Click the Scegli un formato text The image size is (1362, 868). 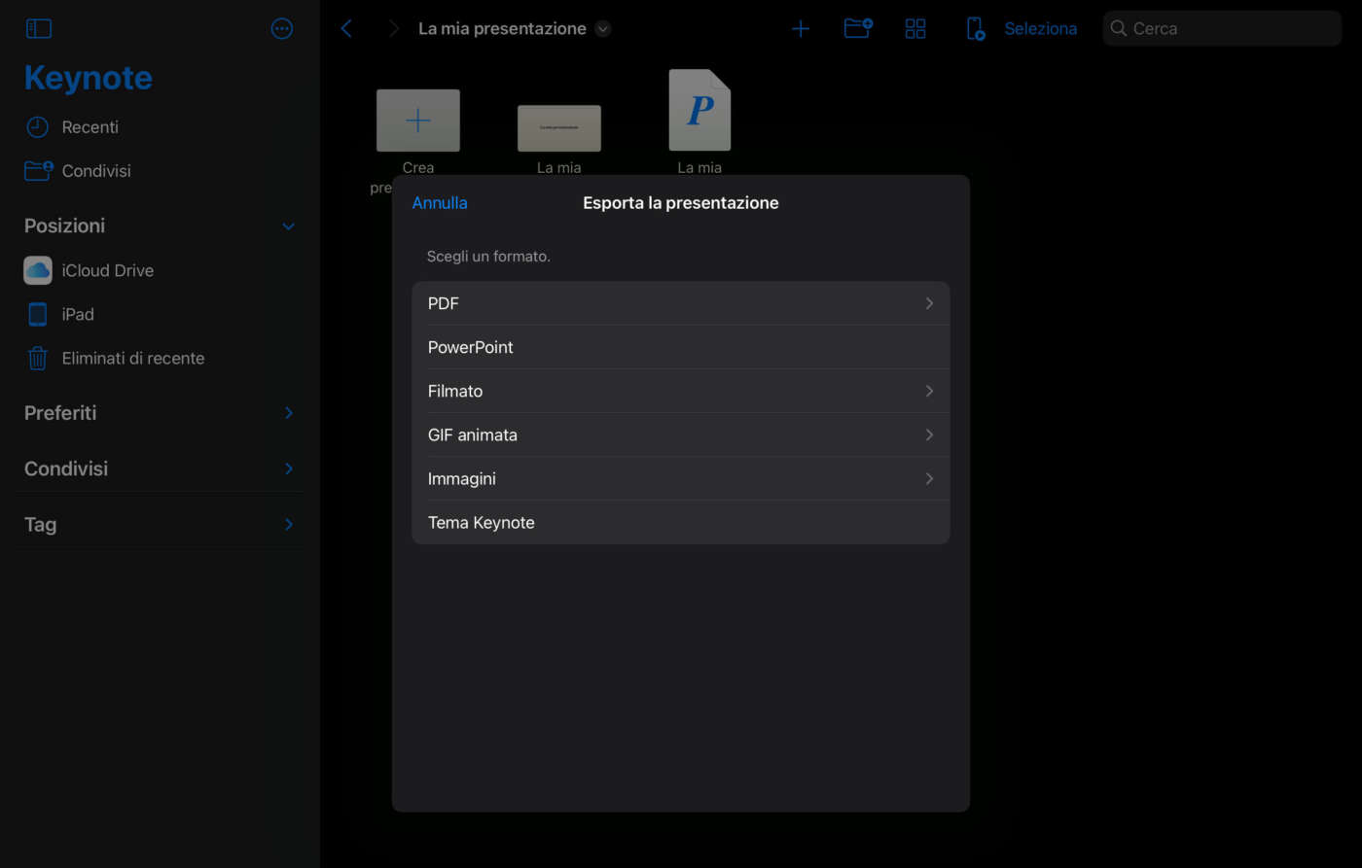(488, 257)
